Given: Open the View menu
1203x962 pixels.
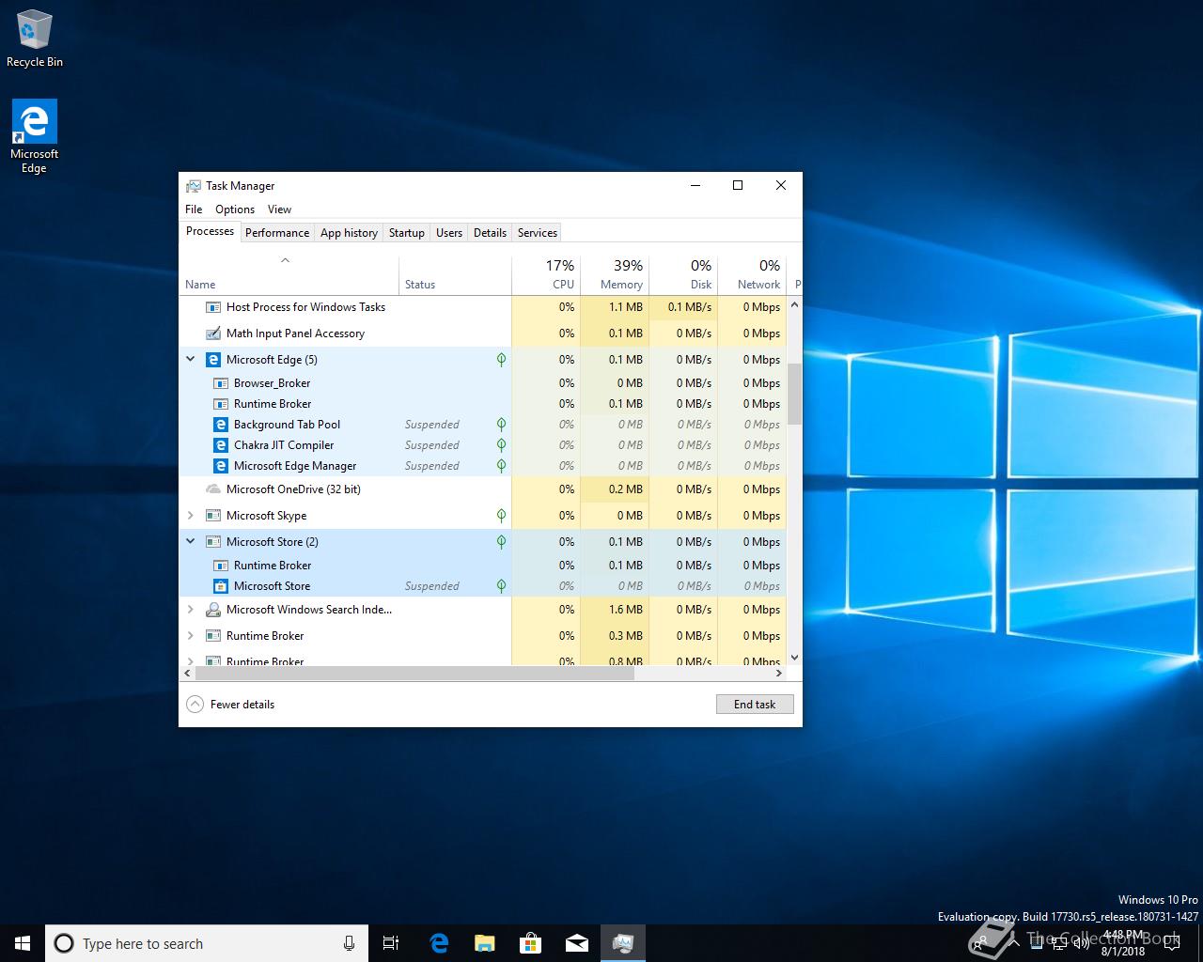Looking at the screenshot, I should (x=279, y=209).
